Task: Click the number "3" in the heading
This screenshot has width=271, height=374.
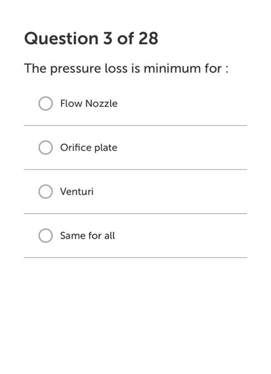Action: 107,38
